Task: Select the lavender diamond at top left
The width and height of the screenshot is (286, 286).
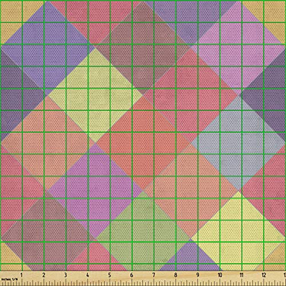Action: [x=47, y=47]
